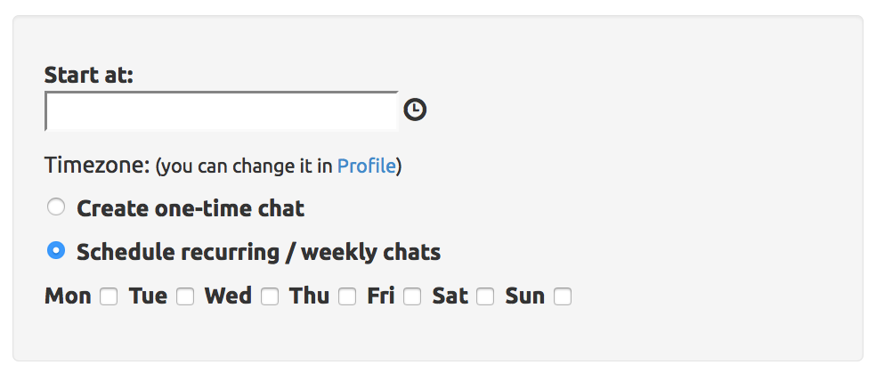Enable the Sat checkbox
Screen dimensions: 876x381
(x=485, y=296)
